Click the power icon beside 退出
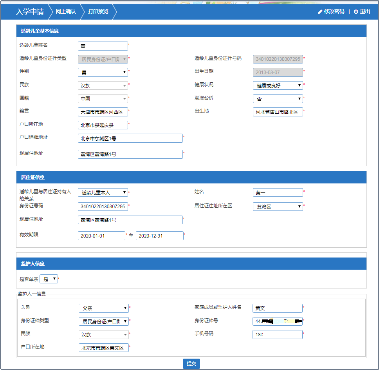The image size is (379, 370). pos(356,12)
